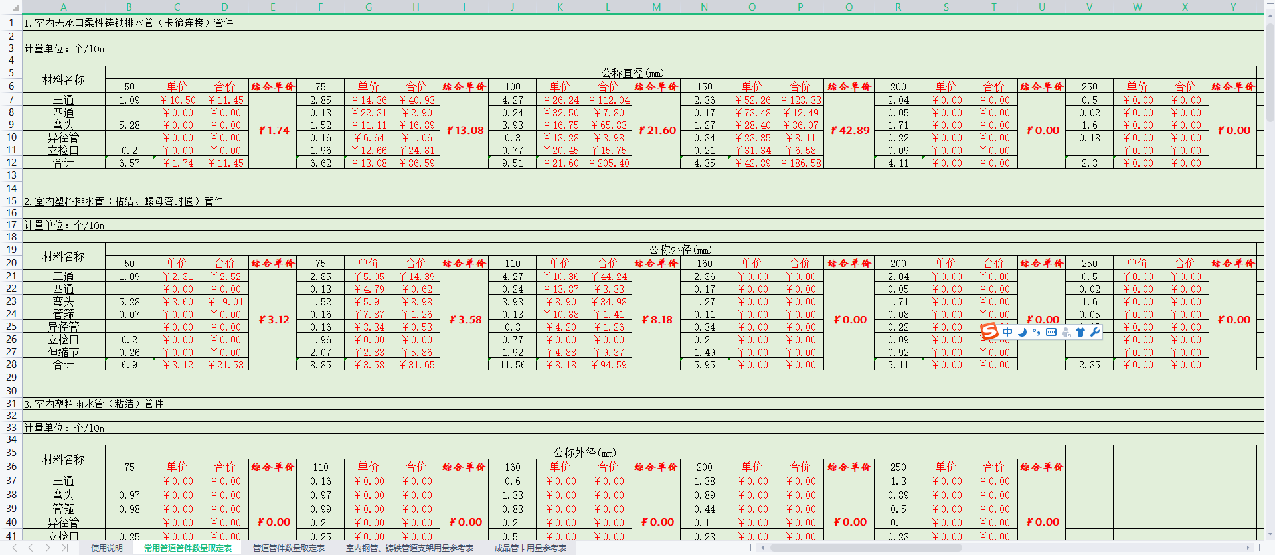Viewport: 1275px width, 555px height.
Task: Open the 使用说明 sheet tab
Action: point(107,548)
